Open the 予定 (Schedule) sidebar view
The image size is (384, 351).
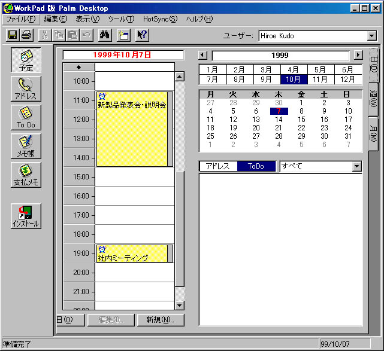pos(26,60)
